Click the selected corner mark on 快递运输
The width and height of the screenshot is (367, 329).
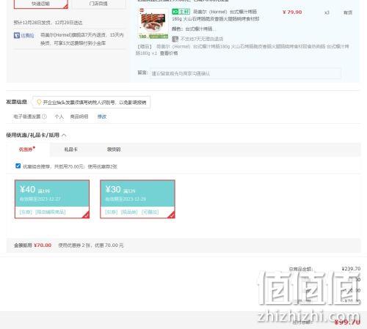click(x=65, y=7)
